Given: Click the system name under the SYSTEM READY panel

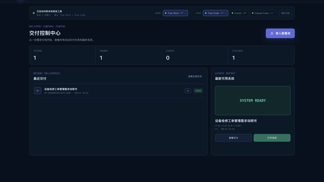Looking at the screenshot, I should coord(236,121).
